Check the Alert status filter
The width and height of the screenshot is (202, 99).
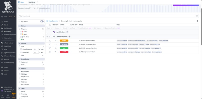[21, 32]
